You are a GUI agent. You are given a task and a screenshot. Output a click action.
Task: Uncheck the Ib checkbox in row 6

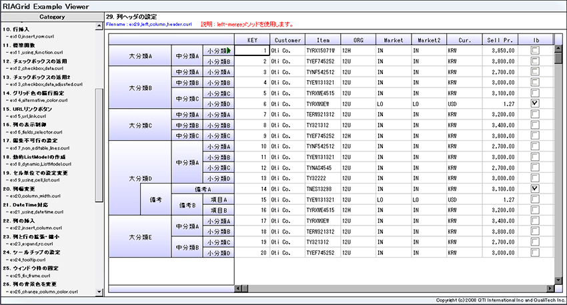tap(535, 103)
